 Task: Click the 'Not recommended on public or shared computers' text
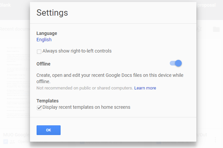click(85, 88)
